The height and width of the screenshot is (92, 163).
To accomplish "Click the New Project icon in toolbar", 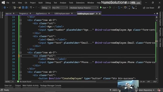I will [15, 8].
